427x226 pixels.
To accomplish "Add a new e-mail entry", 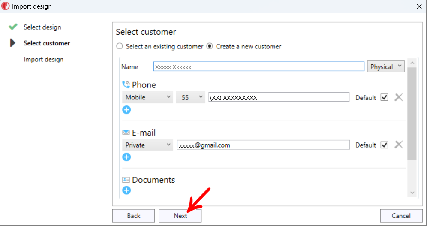I will pyautogui.click(x=126, y=157).
